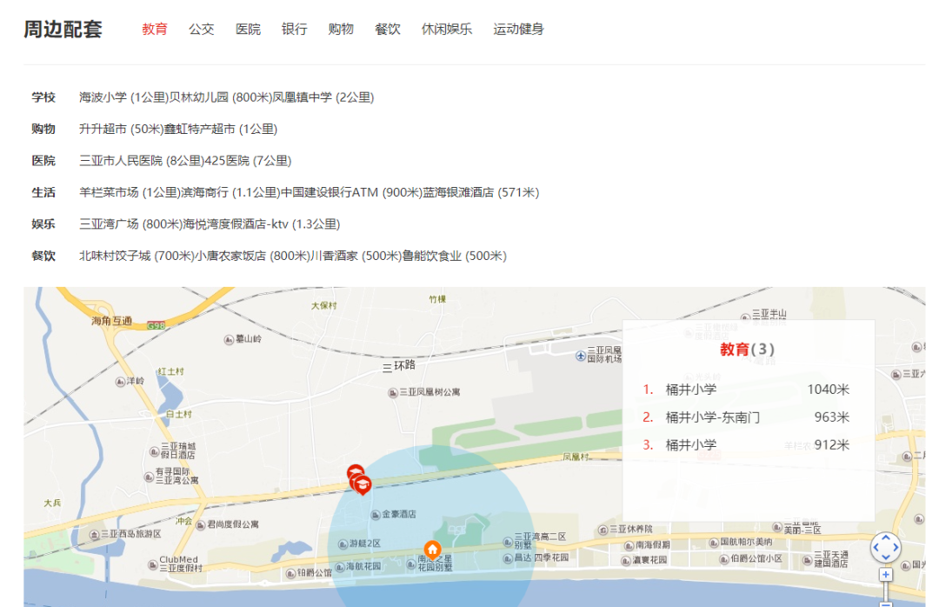Screen dimensions: 939x607
Task: Switch to the 公交 tab
Action: (201, 29)
